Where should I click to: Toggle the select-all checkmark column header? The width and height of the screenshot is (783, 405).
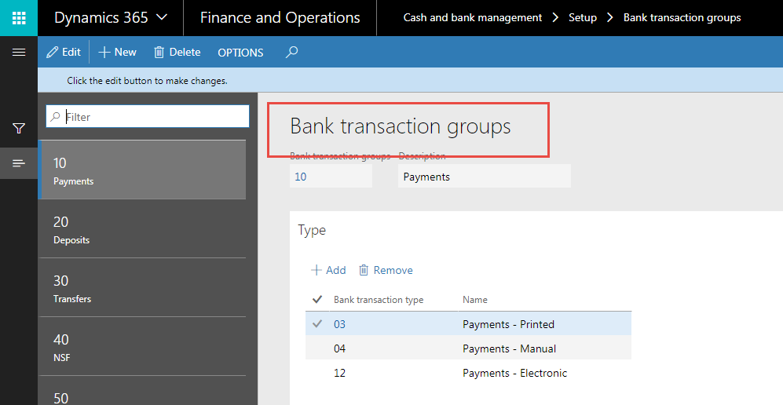coord(317,299)
